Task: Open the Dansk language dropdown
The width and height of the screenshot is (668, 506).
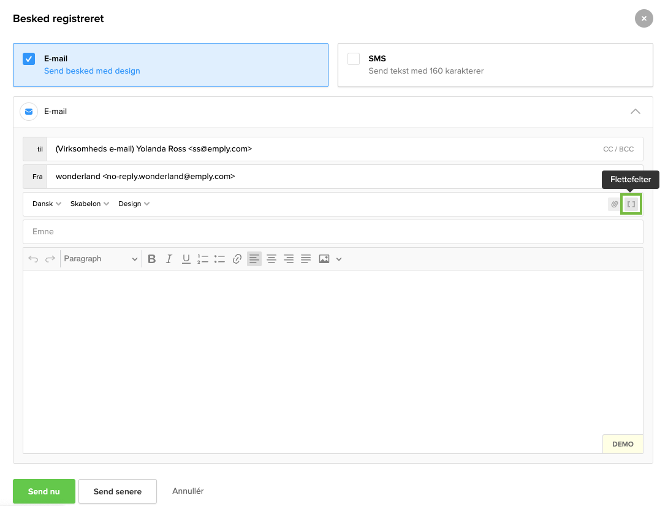Action: 47,204
